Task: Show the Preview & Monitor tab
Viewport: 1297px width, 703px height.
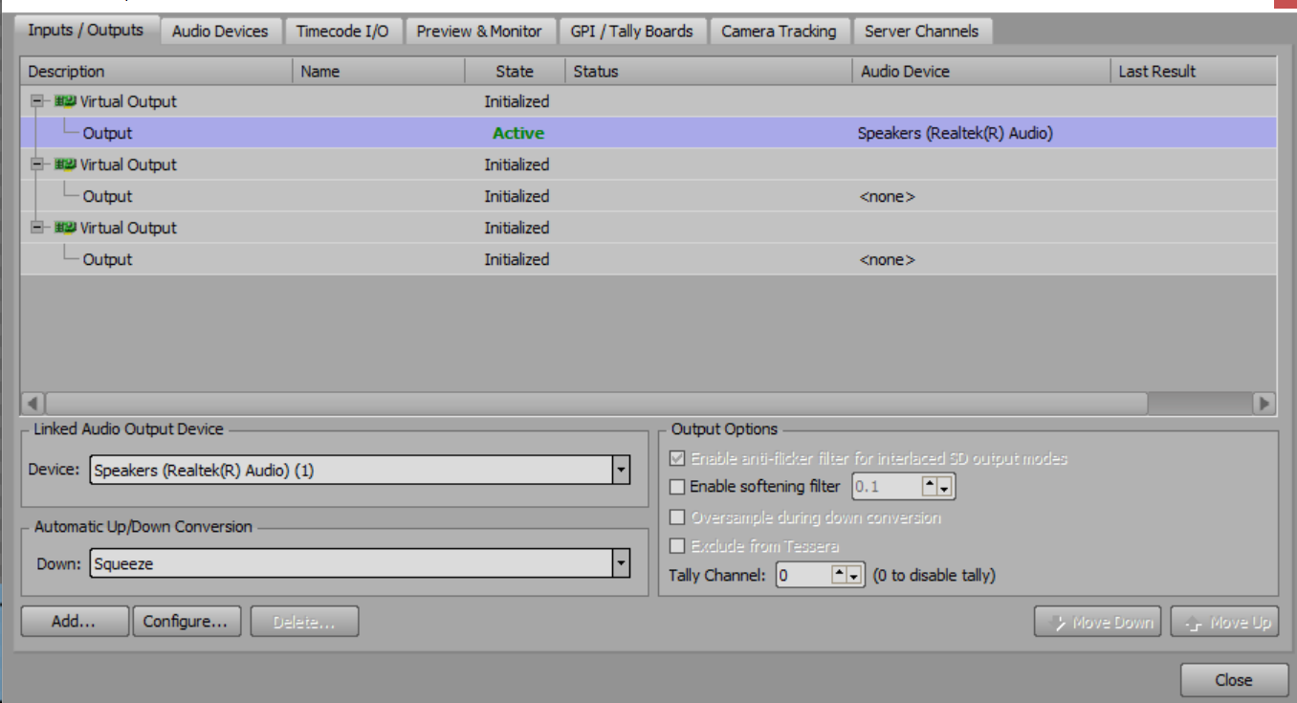Action: click(479, 32)
